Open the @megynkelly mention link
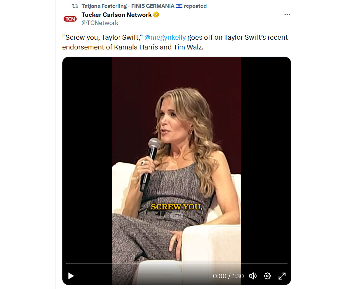 tap(165, 37)
